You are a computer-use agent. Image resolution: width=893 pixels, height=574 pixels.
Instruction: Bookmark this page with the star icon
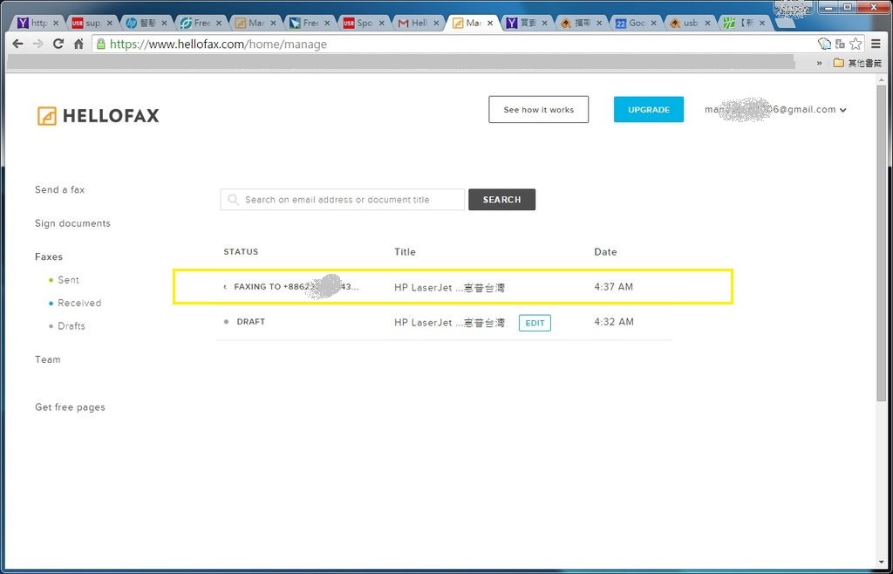[x=855, y=44]
